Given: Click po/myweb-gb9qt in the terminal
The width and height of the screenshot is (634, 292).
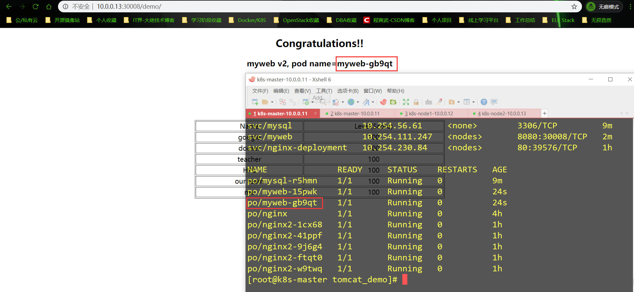Looking at the screenshot, I should 282,203.
